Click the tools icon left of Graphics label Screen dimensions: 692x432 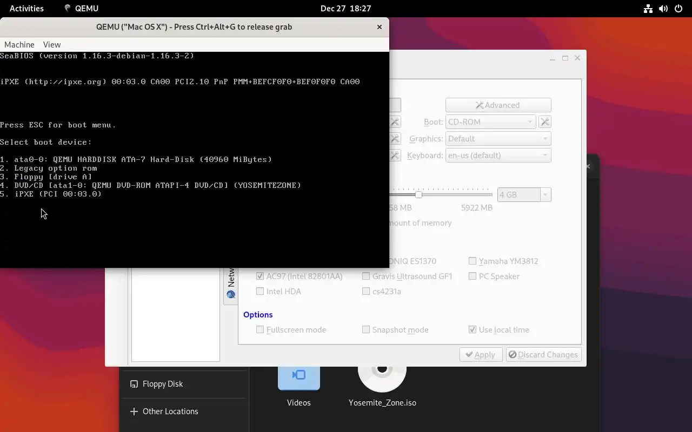[395, 139]
